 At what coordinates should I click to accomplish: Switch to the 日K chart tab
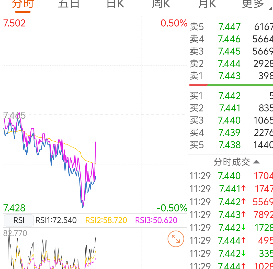[116, 4]
